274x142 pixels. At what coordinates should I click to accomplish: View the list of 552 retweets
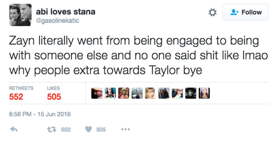click(x=21, y=93)
